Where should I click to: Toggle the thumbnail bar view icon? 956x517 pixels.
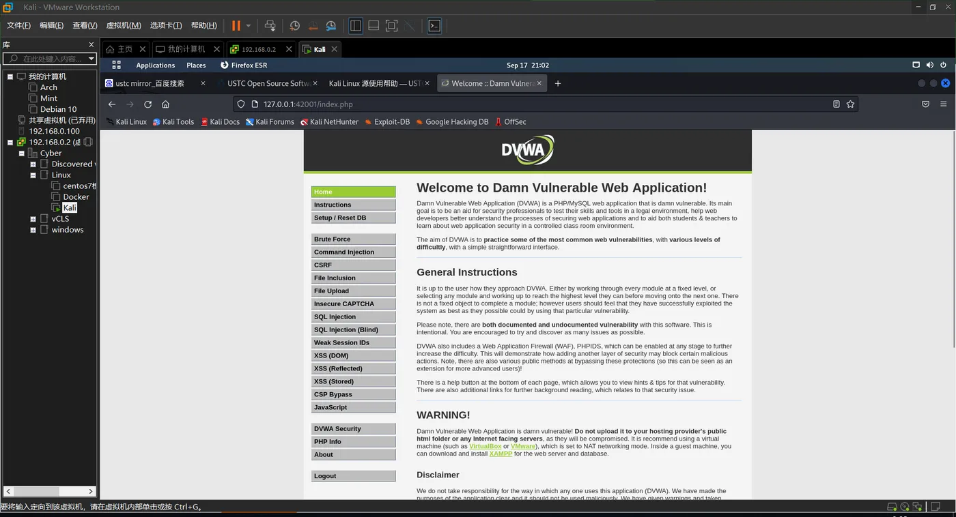(374, 25)
